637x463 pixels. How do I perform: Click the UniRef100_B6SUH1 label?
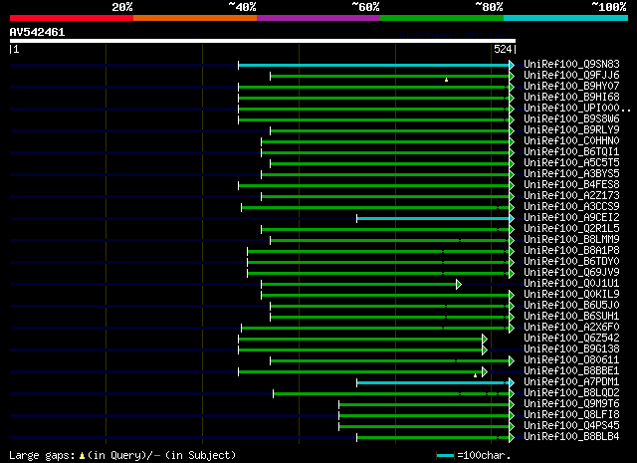571,317
